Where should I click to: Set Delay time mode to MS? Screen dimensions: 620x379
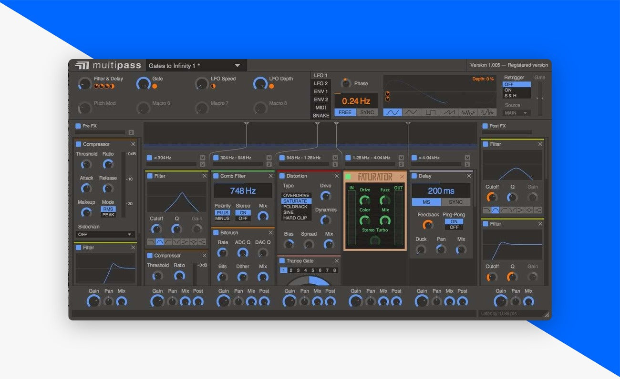[x=426, y=202]
